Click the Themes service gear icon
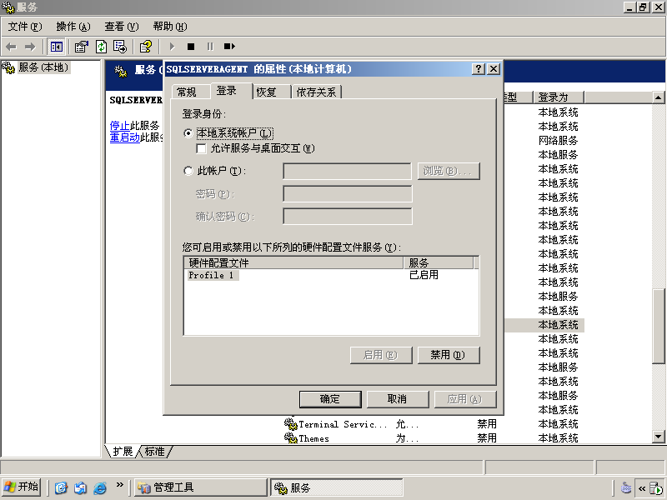 290,438
